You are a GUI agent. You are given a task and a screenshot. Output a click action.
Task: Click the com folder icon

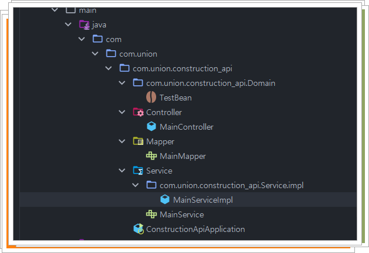click(98, 39)
